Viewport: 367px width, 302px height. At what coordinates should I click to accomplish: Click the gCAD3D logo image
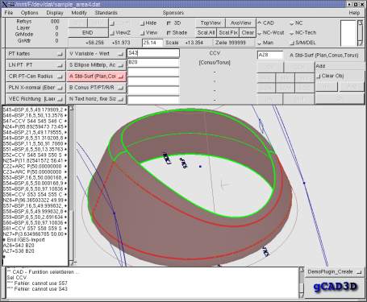pyautogui.click(x=335, y=287)
